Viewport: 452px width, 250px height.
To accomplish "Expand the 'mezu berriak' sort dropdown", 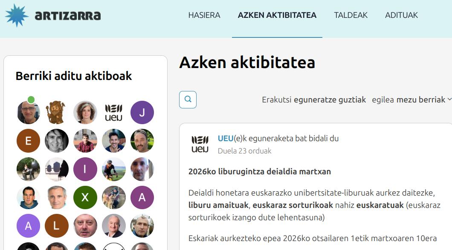I will click(423, 100).
